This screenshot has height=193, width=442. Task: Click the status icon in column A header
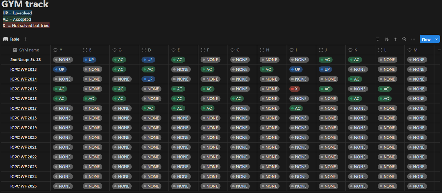[56, 50]
